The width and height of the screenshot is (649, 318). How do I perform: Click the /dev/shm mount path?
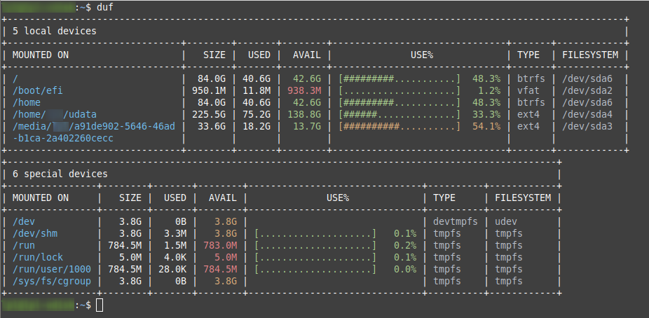coord(35,234)
